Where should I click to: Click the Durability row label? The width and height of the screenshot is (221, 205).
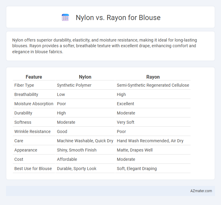23,113
